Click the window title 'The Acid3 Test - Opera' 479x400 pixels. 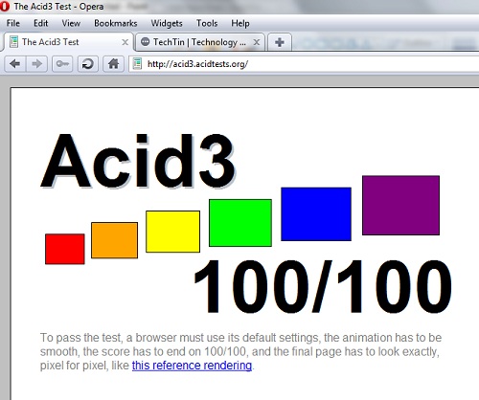[x=58, y=7]
